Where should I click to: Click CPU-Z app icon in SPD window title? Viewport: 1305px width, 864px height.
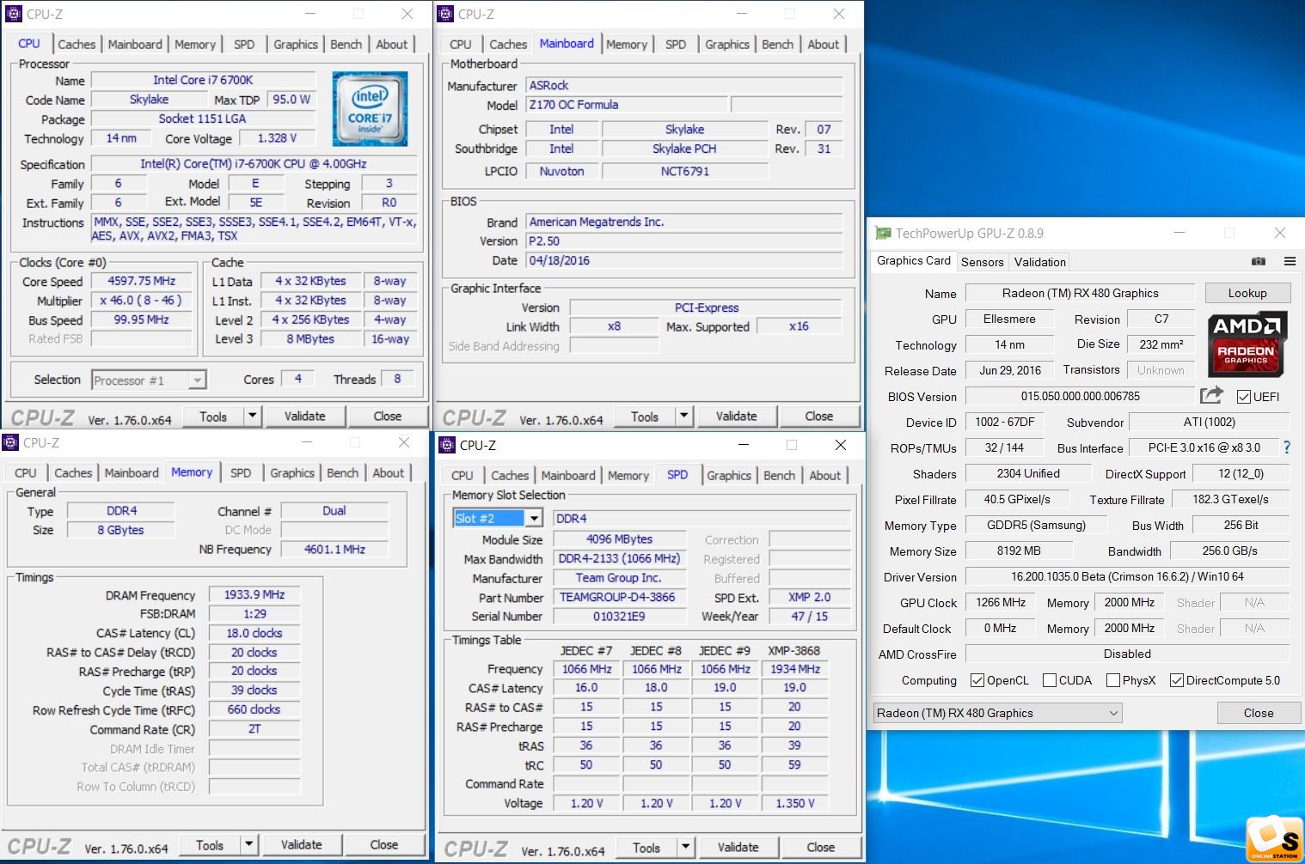447,445
